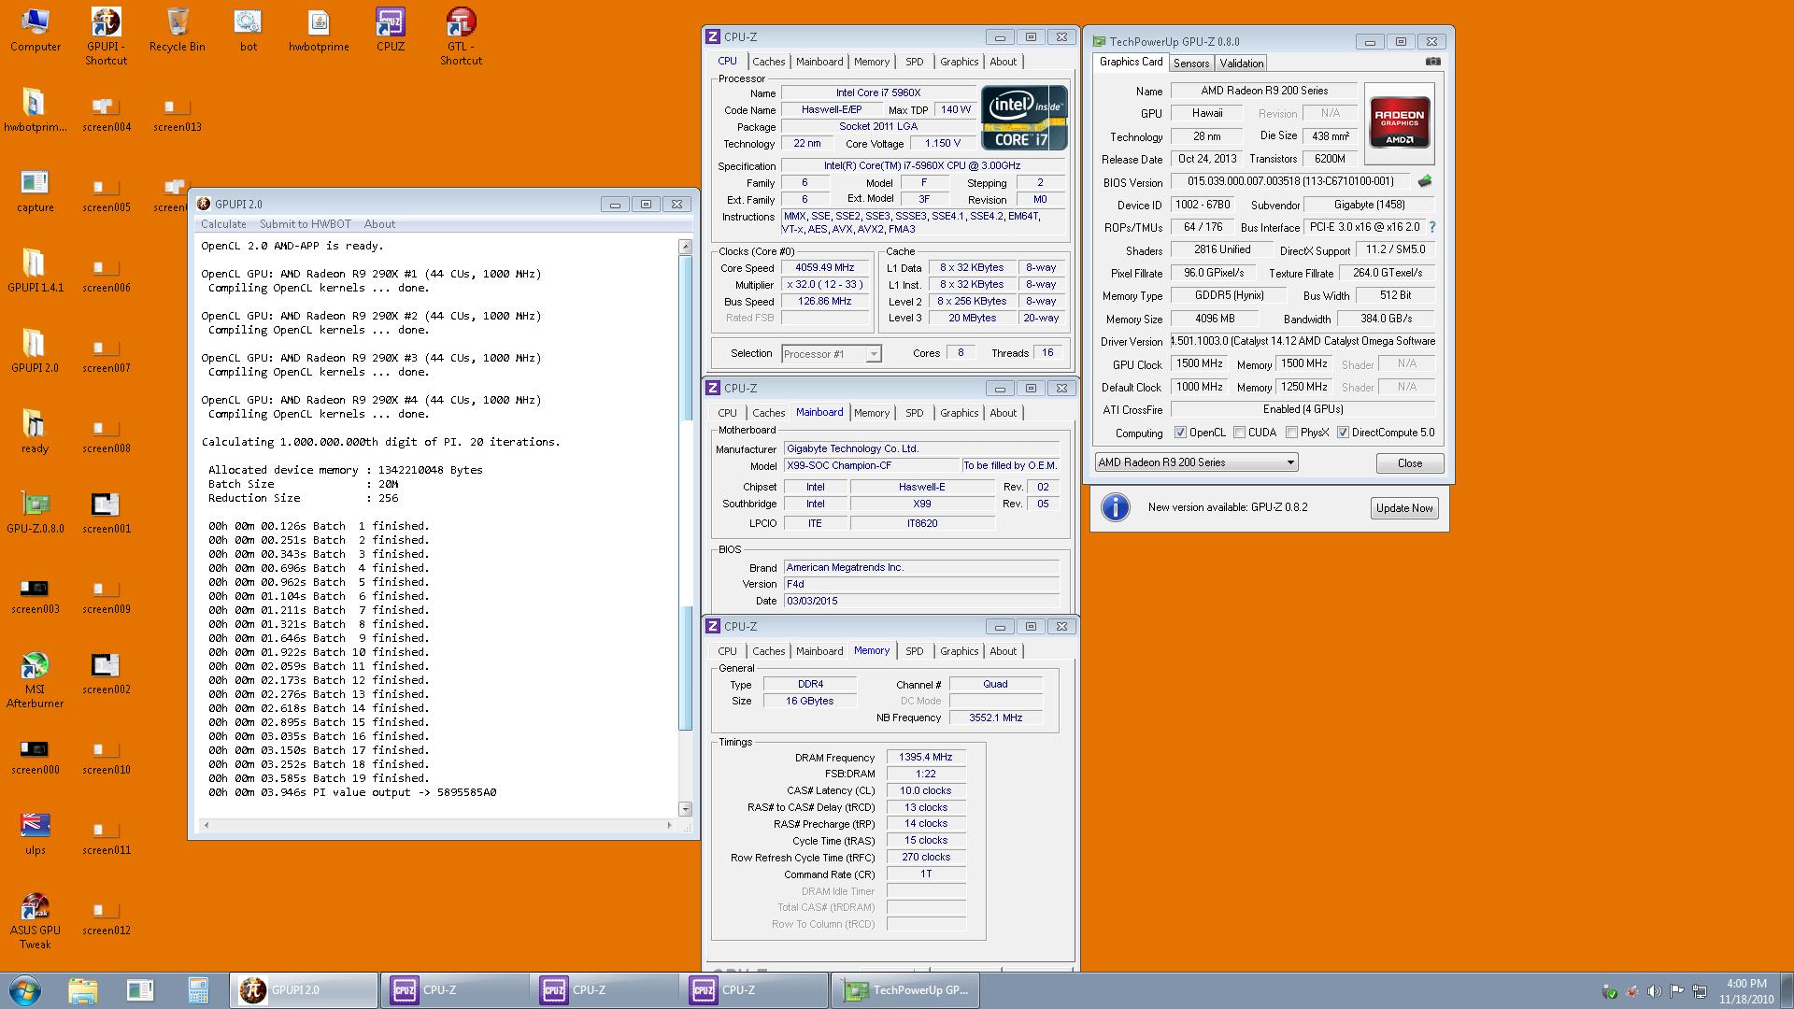Select the GPUPI 2.0 folder icon
The image size is (1794, 1009).
pos(35,352)
